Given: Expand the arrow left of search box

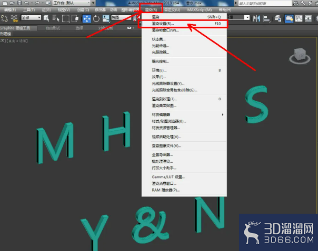Looking at the screenshot, I should pos(236,3).
